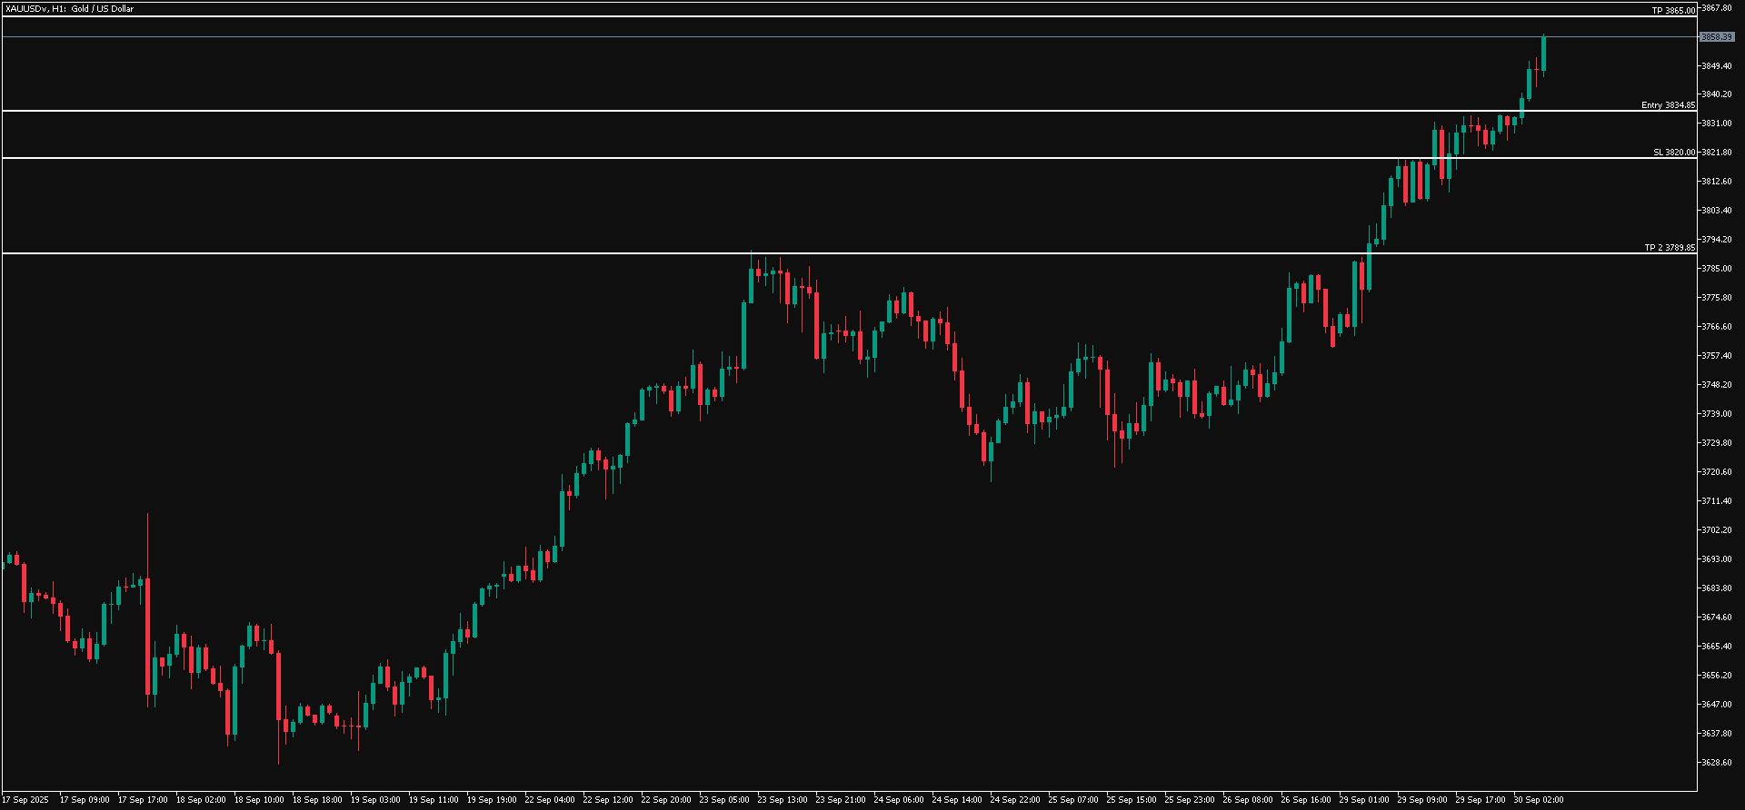The height and width of the screenshot is (810, 1745).
Task: Click the current price tag 3858.39
Action: pyautogui.click(x=1716, y=37)
